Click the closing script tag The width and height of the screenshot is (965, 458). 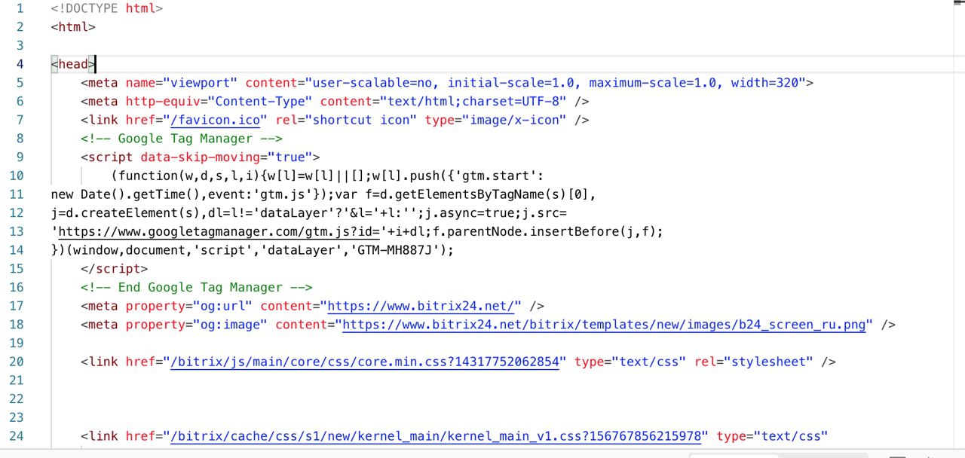[115, 269]
